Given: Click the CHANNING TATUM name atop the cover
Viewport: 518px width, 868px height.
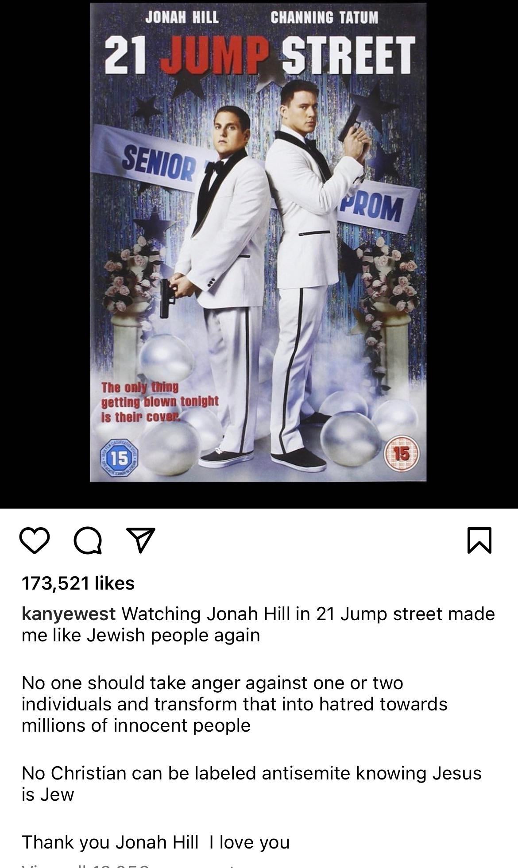Looking at the screenshot, I should point(324,17).
